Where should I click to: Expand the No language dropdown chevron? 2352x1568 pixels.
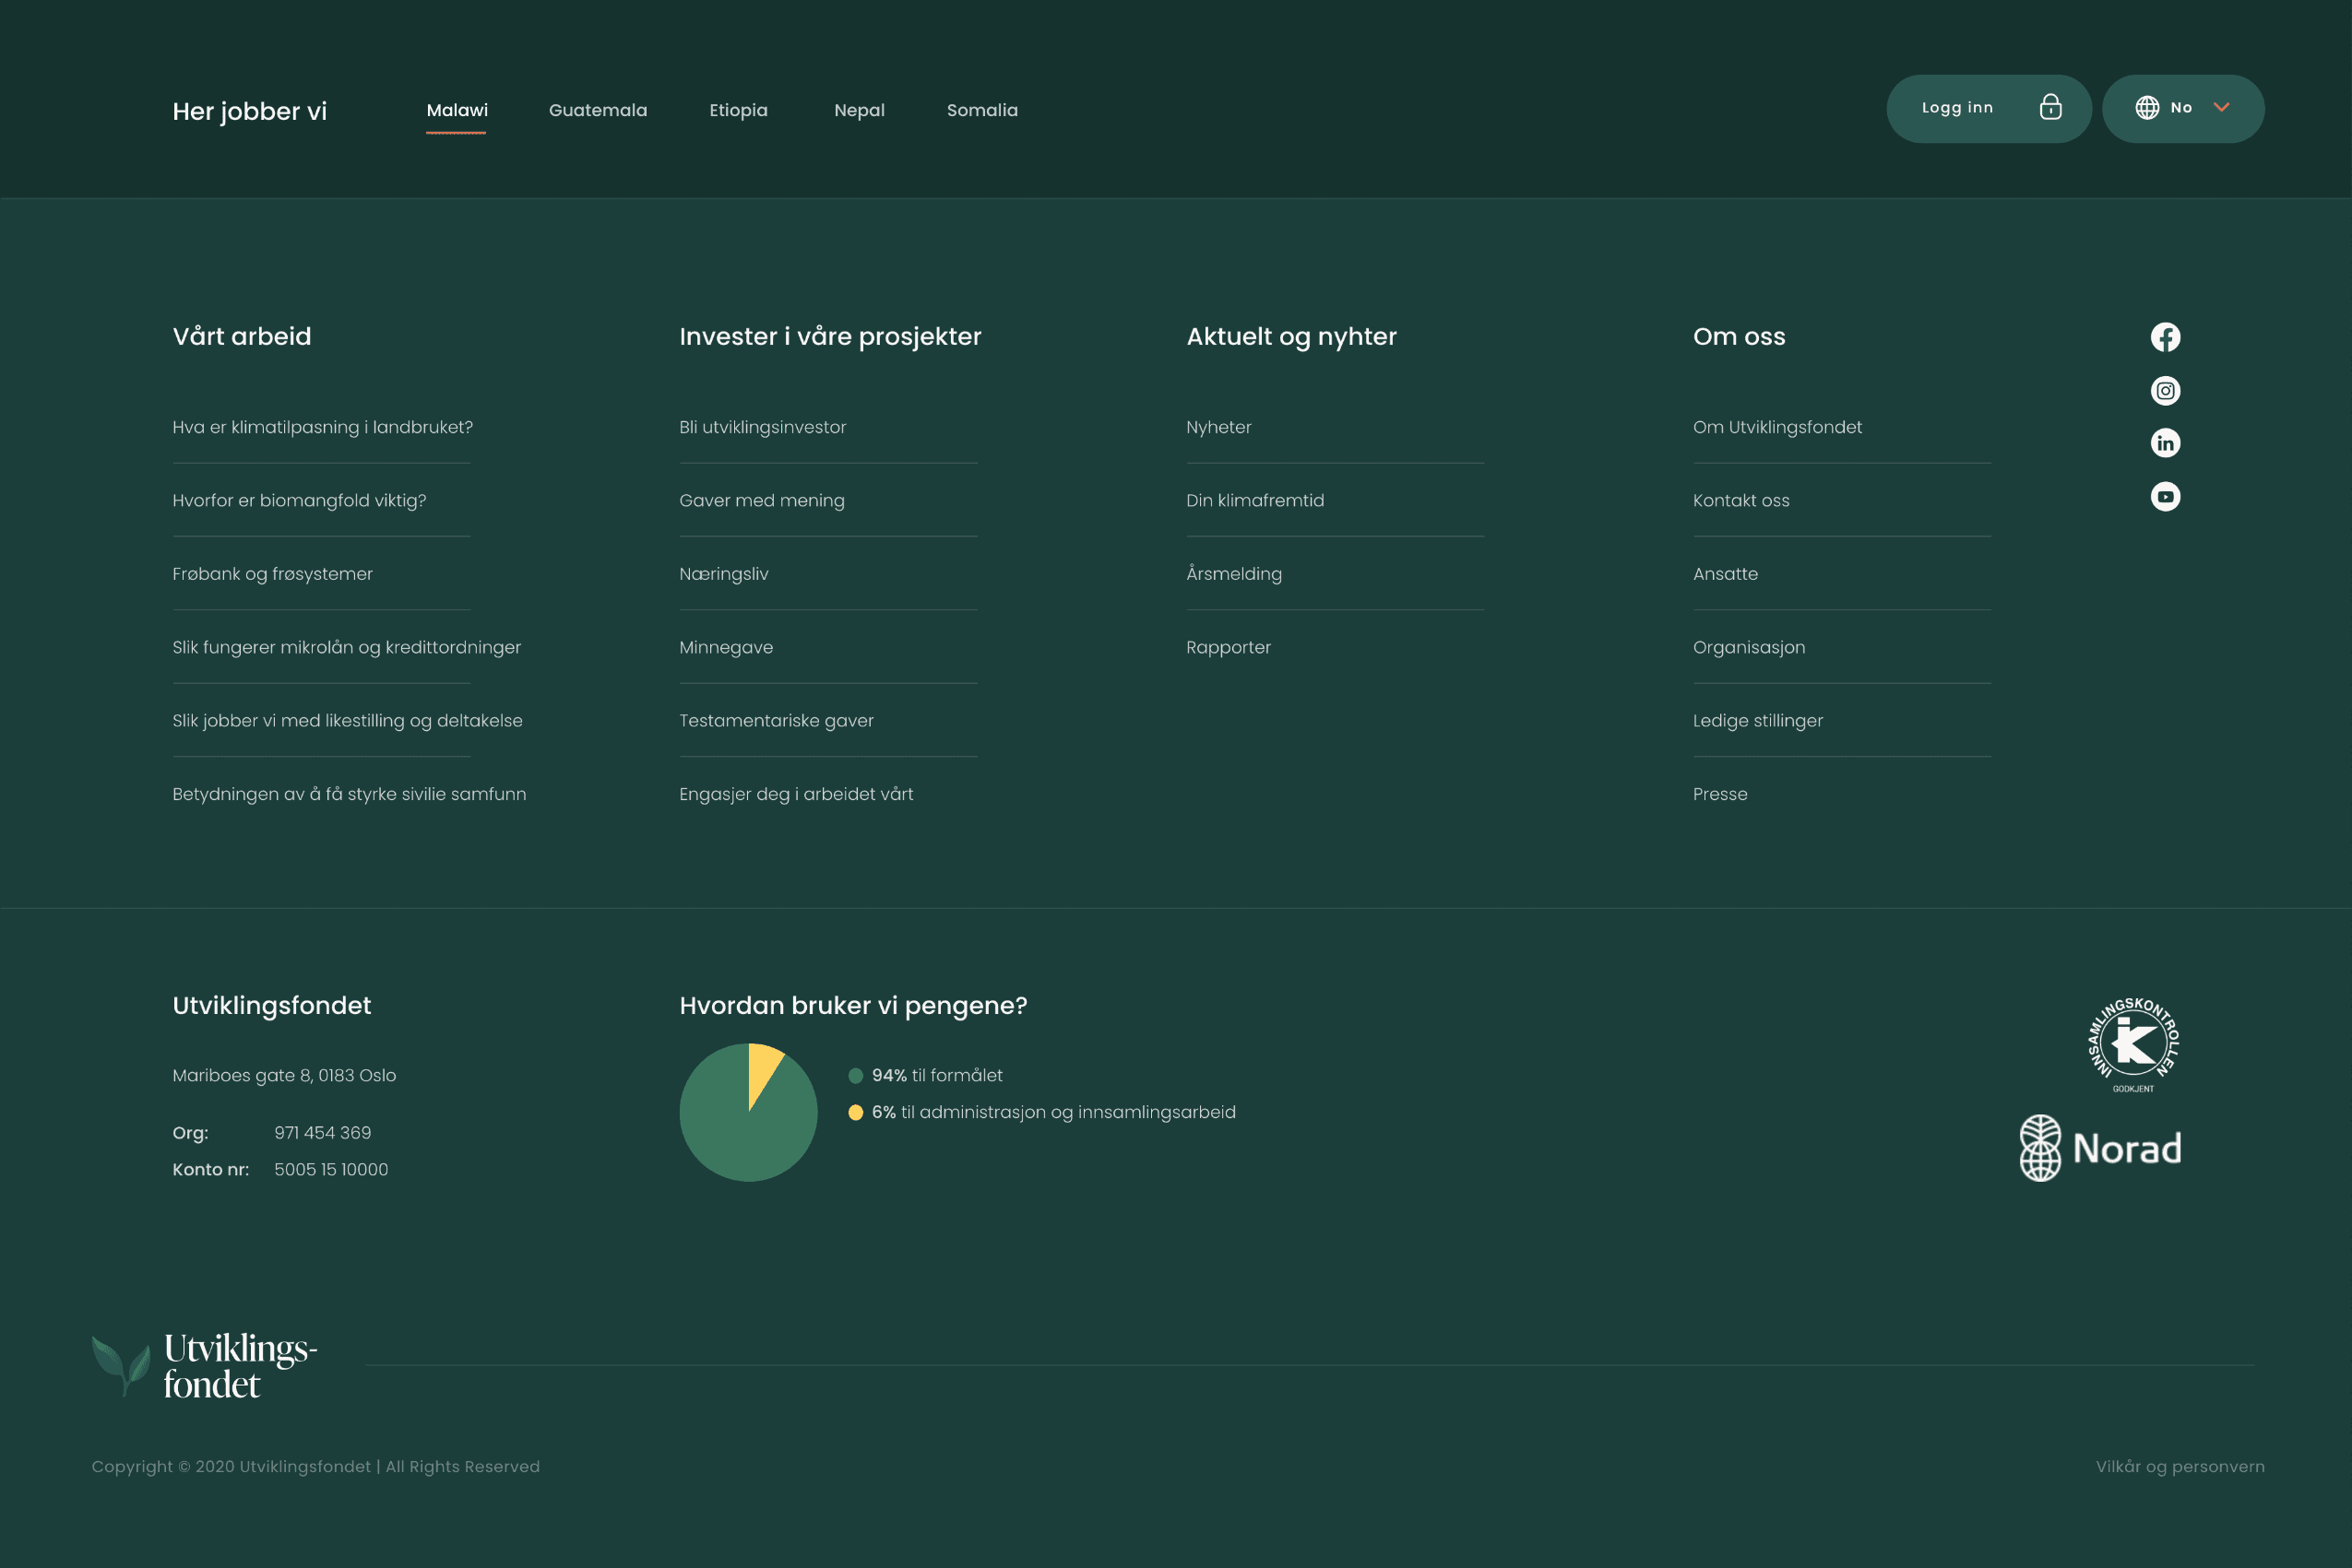tap(2222, 107)
